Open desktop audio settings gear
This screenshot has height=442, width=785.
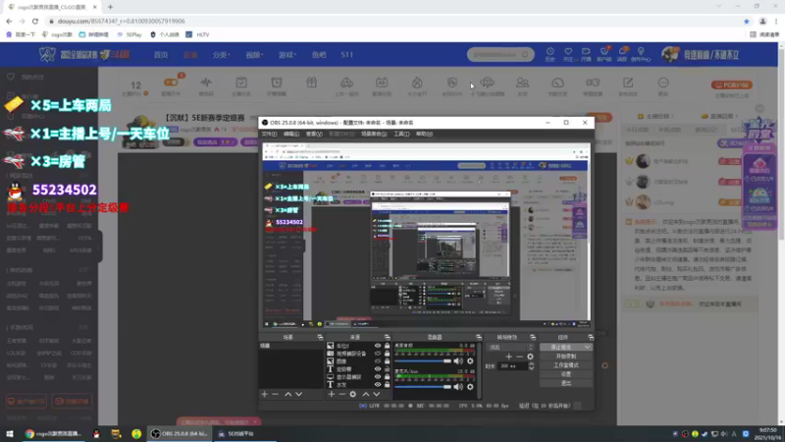tap(470, 360)
